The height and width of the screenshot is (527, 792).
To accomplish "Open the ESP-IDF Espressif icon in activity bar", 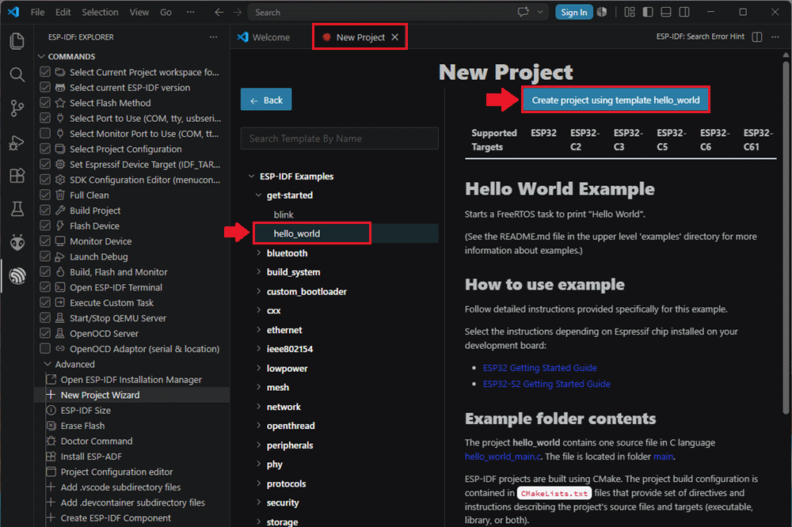I will click(17, 276).
